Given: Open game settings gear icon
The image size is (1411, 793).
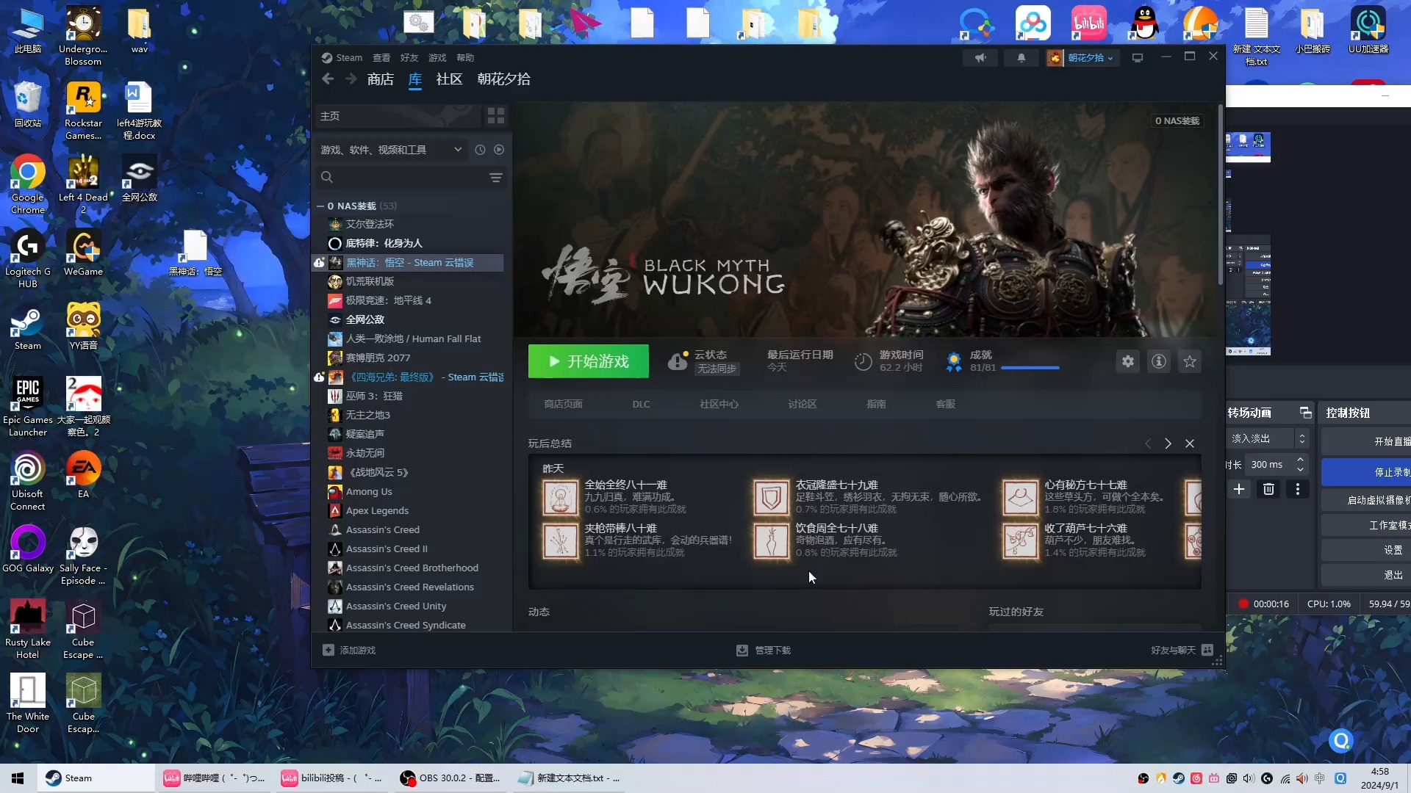Looking at the screenshot, I should 1128,361.
